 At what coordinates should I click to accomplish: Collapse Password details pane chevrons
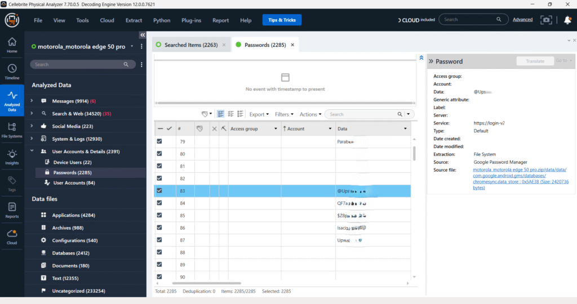431,61
